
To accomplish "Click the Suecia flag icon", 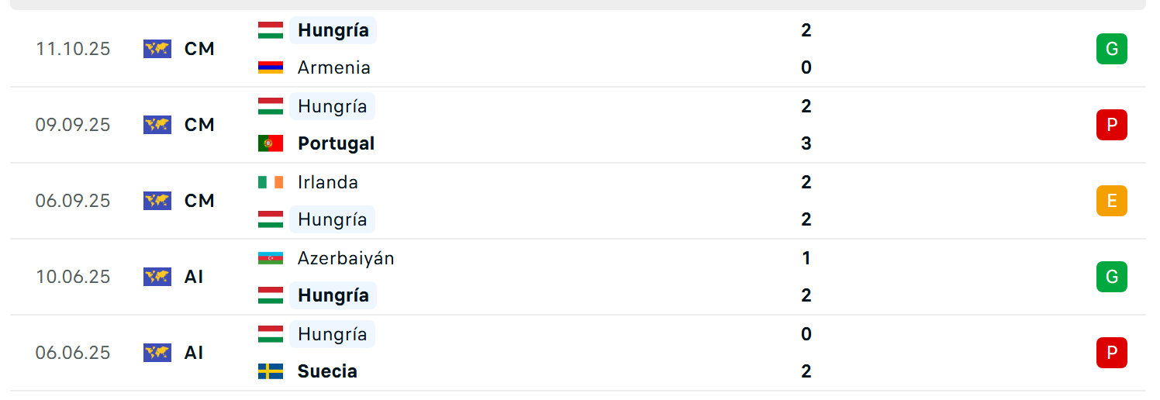I will [x=271, y=371].
